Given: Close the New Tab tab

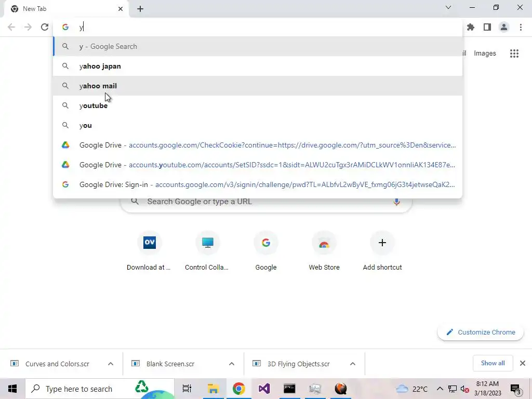Looking at the screenshot, I should tap(121, 9).
